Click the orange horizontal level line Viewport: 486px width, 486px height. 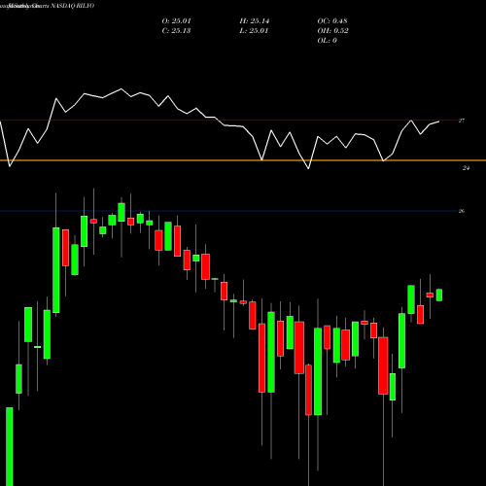point(243,160)
